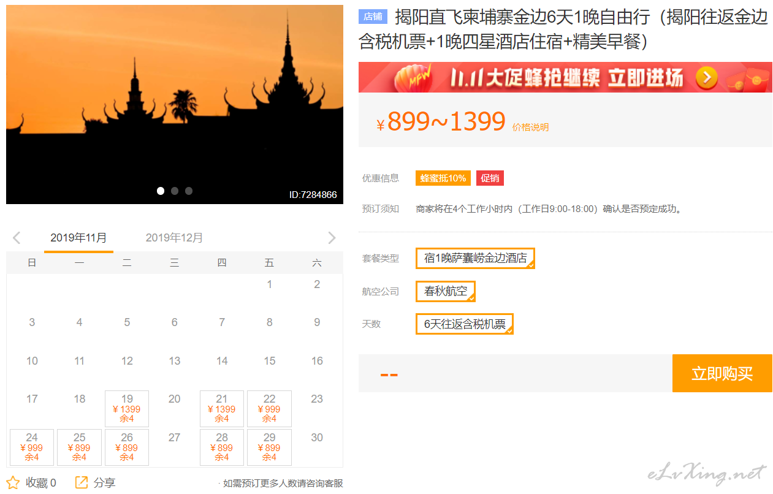Screen dimensions: 773x494
Task: Click unavailable date 30 in calendar
Action: point(317,438)
